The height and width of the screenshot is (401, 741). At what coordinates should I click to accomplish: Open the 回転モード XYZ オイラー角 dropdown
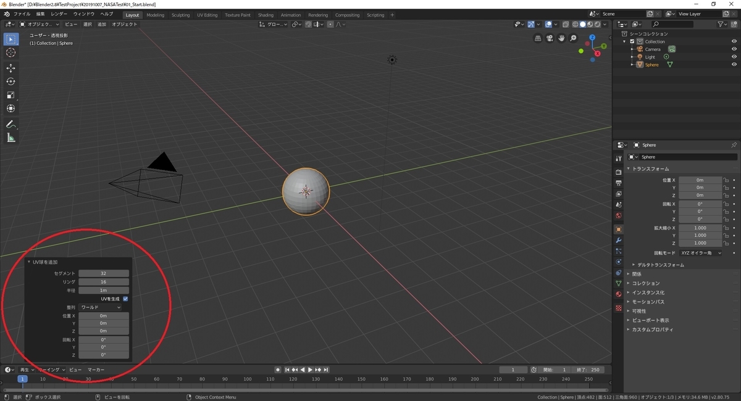701,253
